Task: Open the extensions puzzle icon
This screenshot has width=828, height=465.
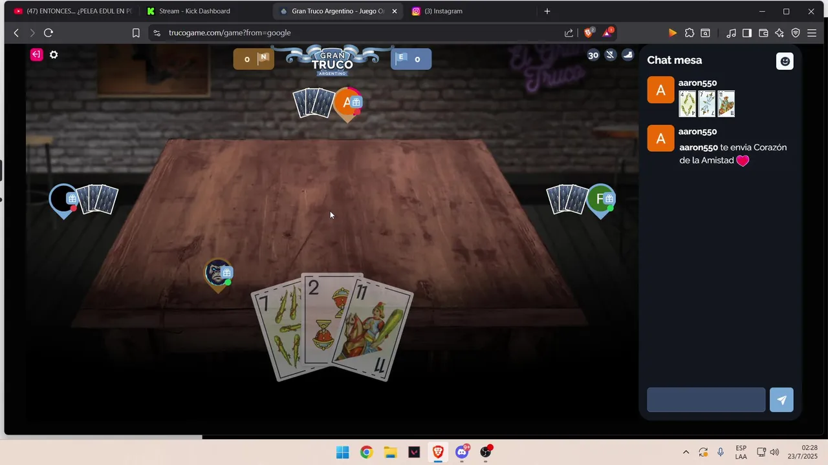Action: pyautogui.click(x=690, y=33)
